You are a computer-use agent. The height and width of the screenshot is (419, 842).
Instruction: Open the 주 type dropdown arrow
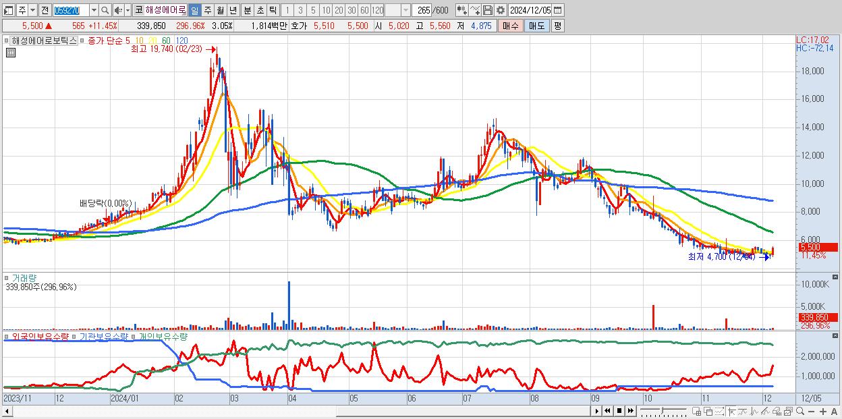pos(32,11)
